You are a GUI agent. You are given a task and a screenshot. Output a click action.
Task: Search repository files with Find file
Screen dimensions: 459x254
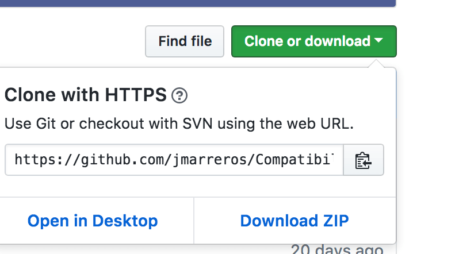coord(185,41)
